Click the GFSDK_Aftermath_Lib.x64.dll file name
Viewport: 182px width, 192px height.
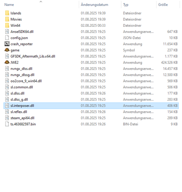(33, 56)
